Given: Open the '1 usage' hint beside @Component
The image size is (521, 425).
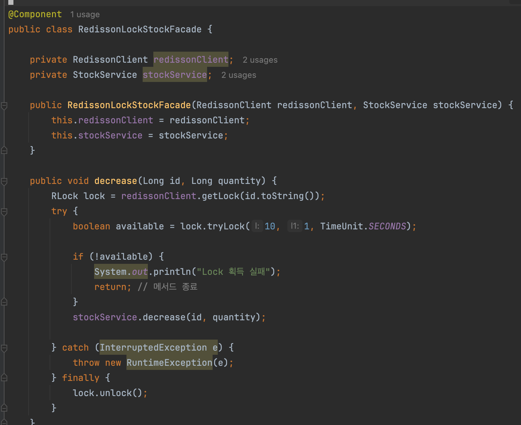Looking at the screenshot, I should pos(85,14).
